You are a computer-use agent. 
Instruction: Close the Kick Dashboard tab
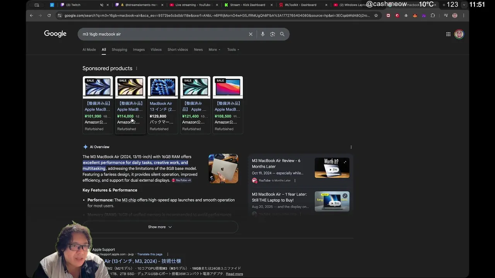point(272,5)
